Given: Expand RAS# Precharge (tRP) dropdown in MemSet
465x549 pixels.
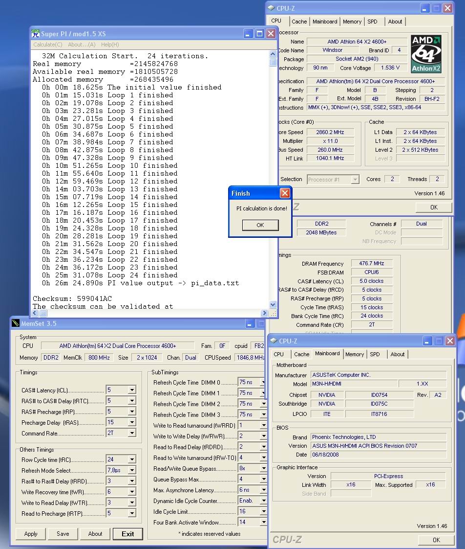Looking at the screenshot, I should point(132,412).
